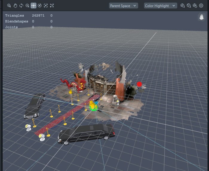Open the Parent Space dropdown
The width and height of the screenshot is (209, 171).
tap(123, 6)
